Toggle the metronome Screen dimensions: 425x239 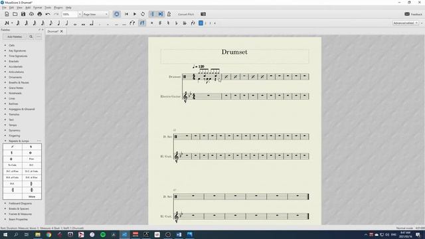click(169, 14)
